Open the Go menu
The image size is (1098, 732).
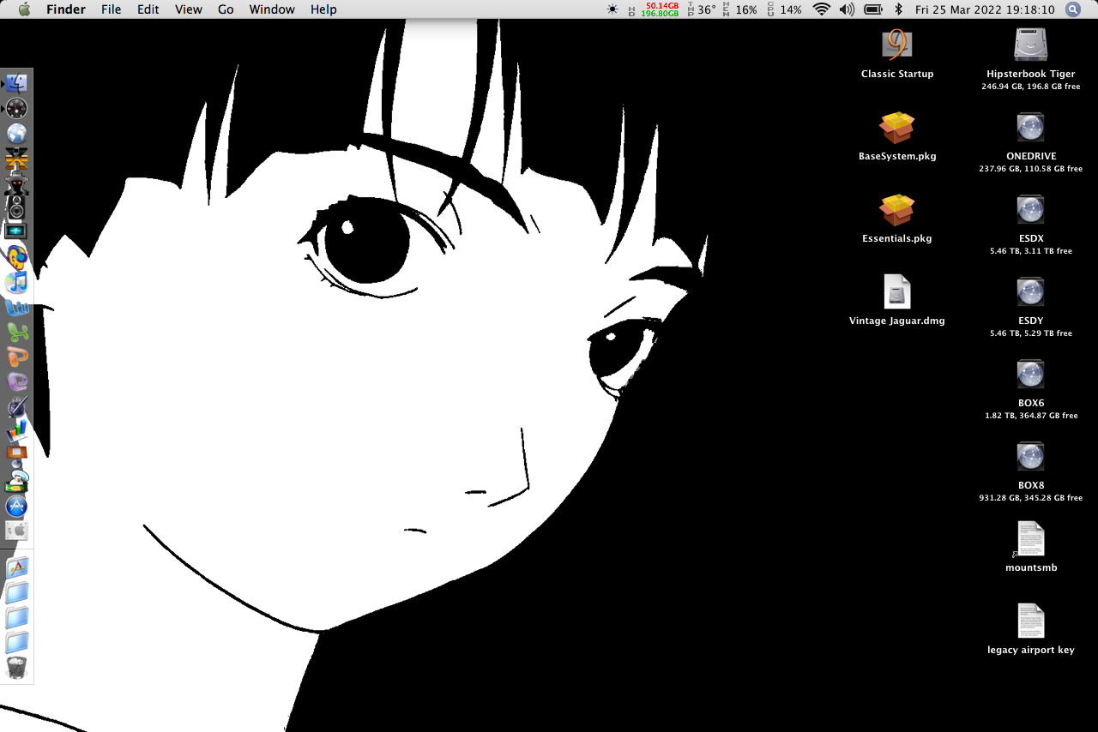tap(226, 9)
